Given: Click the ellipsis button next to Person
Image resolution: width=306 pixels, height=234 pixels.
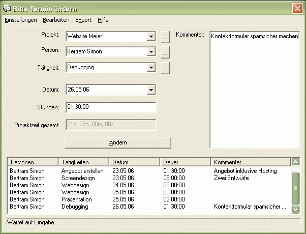Looking at the screenshot, I should tap(165, 52).
